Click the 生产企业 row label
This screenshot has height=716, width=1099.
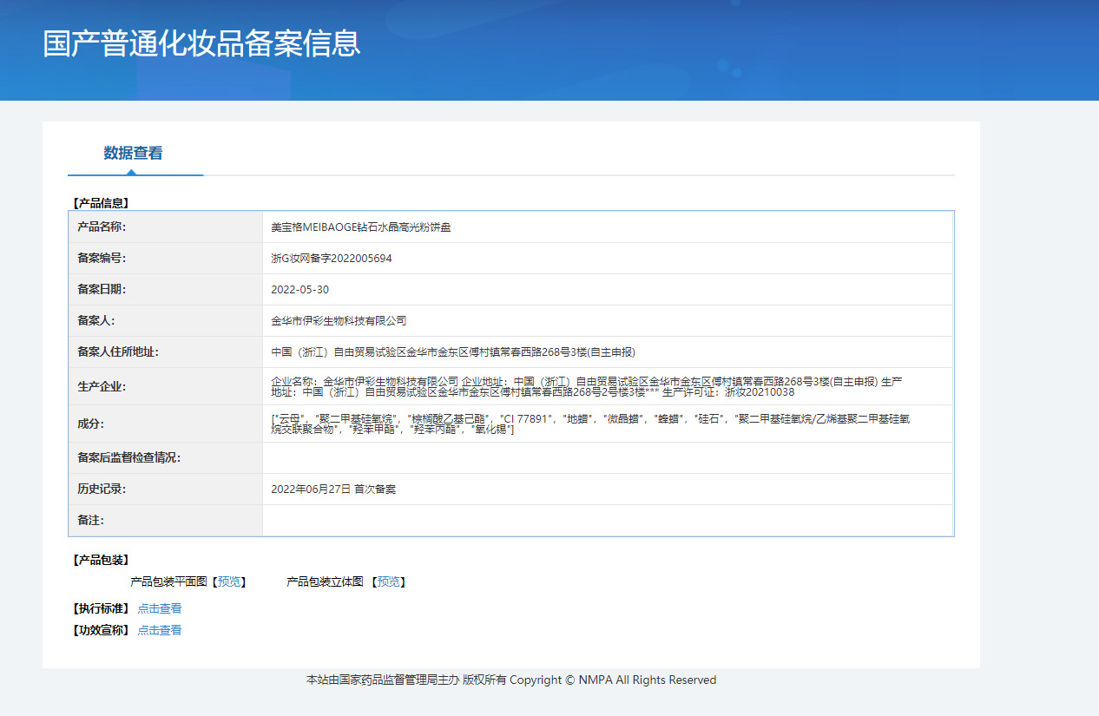pyautogui.click(x=102, y=386)
